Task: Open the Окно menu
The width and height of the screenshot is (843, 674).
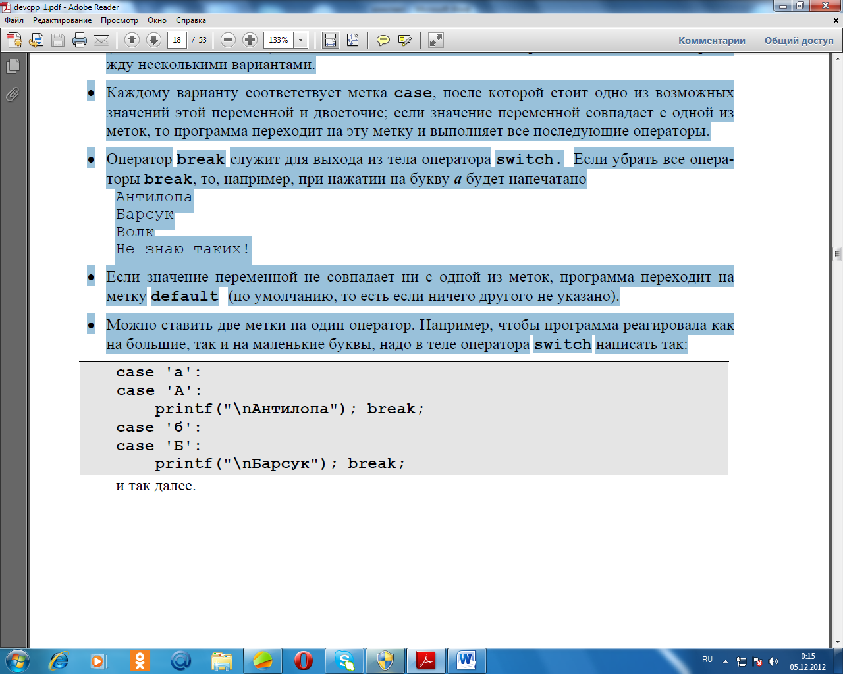Action: (x=157, y=20)
